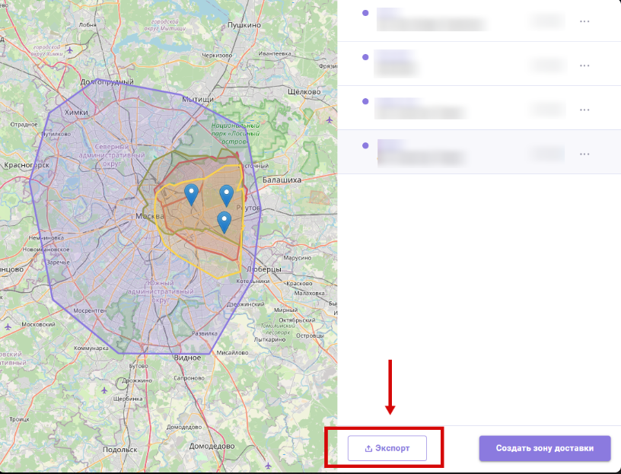Screen dimensions: 621x474
Task: Click the lowest blue map pin
Action: coord(224,221)
